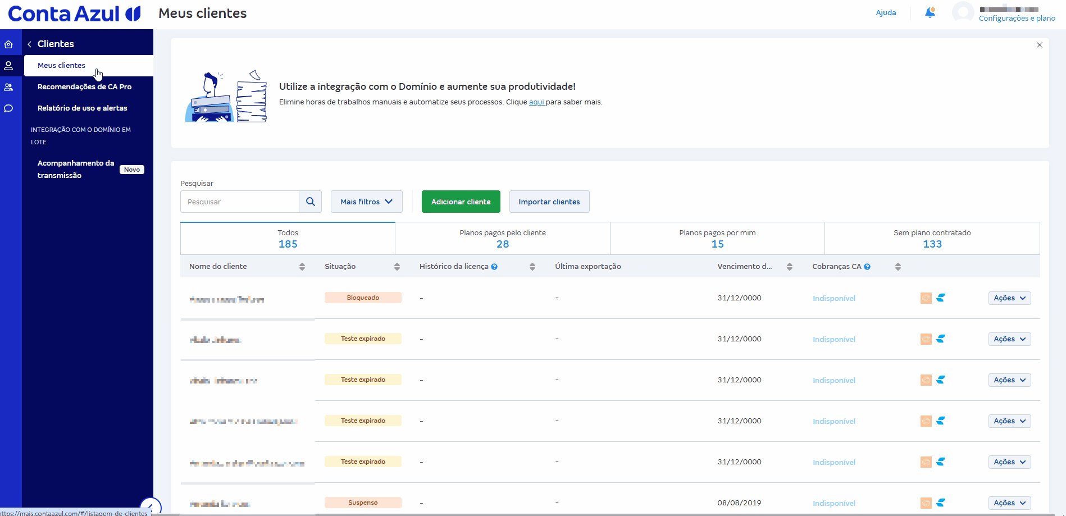Select Meus clientes in the sidebar
Viewport: 1066px width, 516px height.
(x=89, y=66)
